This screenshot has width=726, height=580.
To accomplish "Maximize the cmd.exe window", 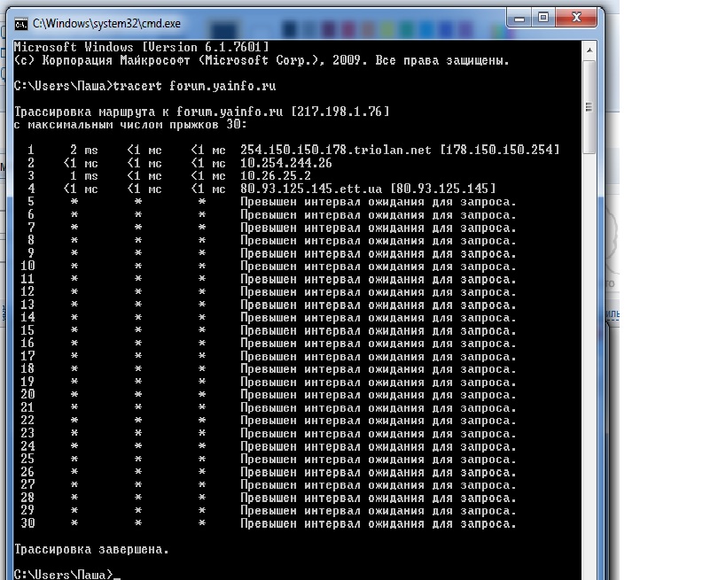I will pos(543,18).
